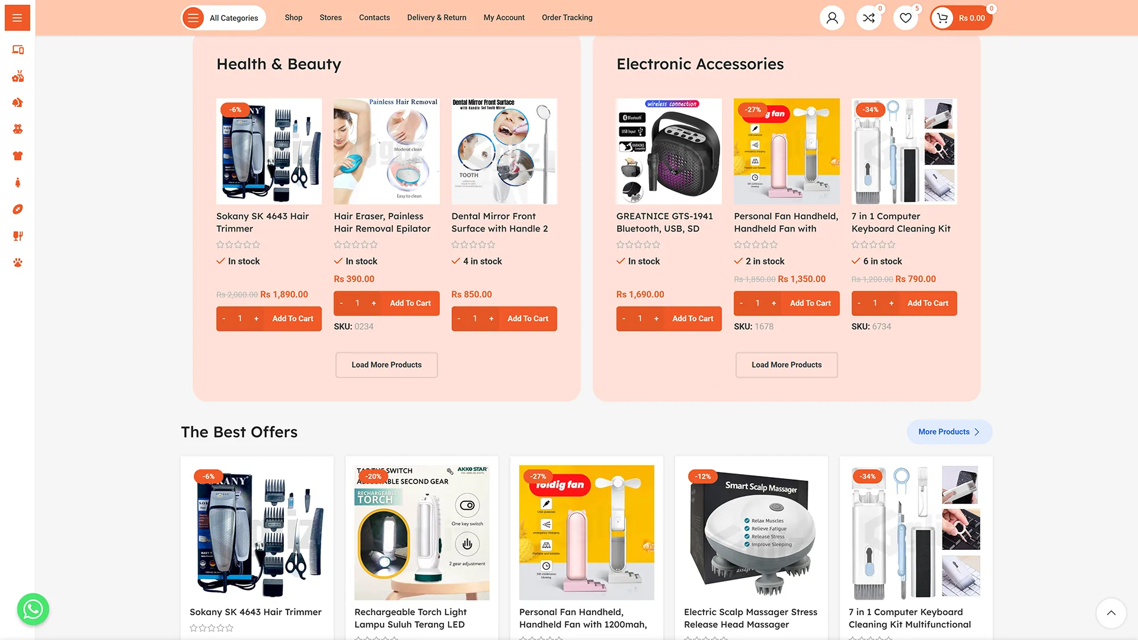Open the shopping cart showing Rs 0.00
Screen dimensions: 1138x640
pos(961,18)
